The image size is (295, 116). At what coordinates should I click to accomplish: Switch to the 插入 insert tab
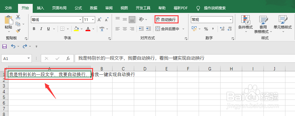pyautogui.click(x=40, y=8)
